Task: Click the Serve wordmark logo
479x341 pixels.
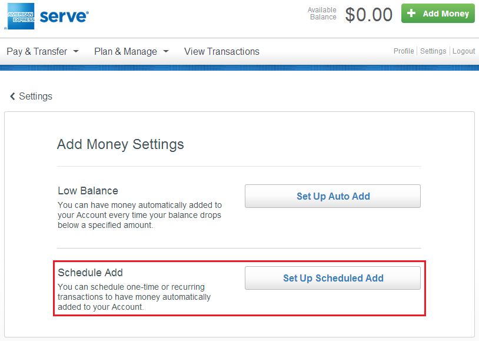Action: [63, 15]
